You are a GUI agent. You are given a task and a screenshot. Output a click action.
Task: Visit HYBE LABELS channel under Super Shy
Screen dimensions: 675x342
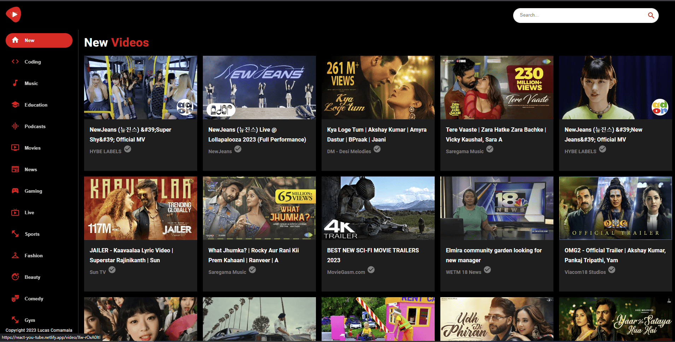click(105, 151)
